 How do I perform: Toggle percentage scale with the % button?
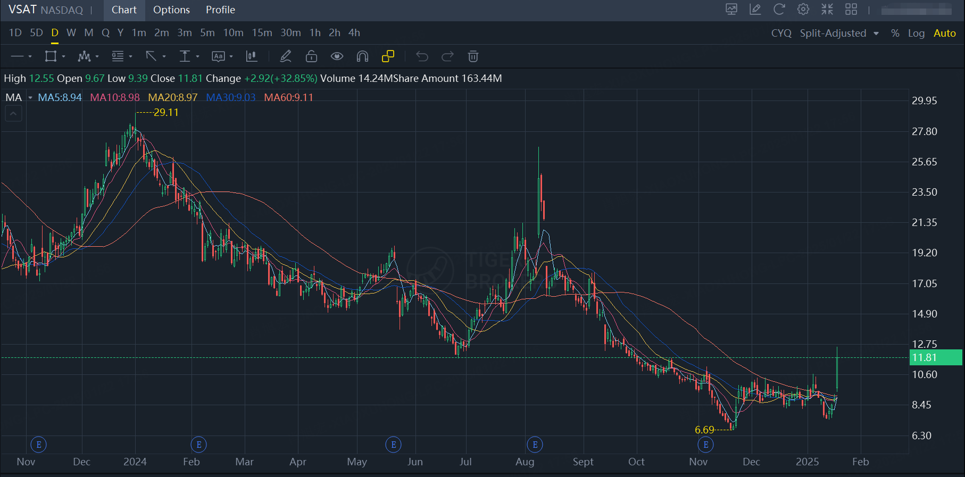point(895,33)
